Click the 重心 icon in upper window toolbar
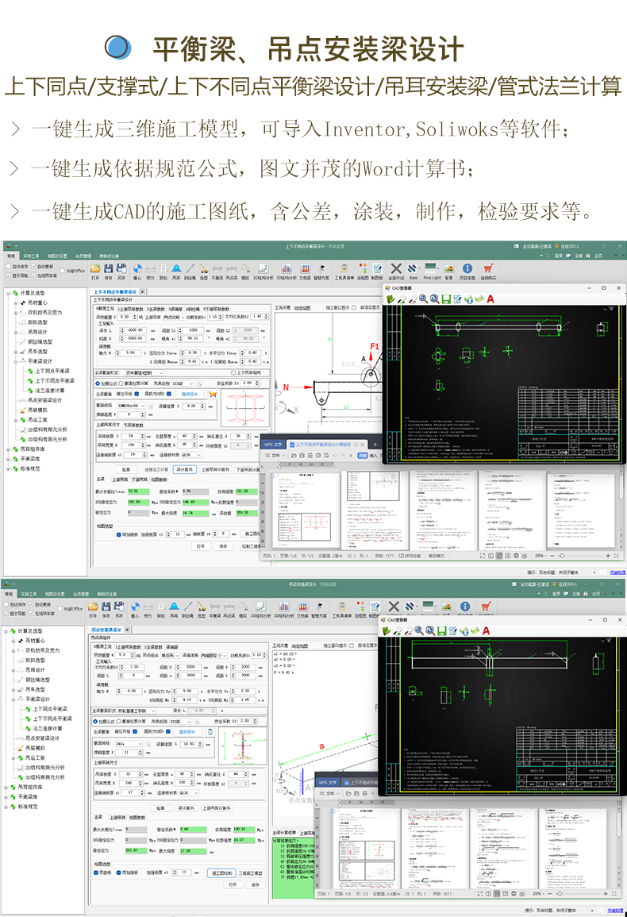Viewport: 627px width, 917px height. [137, 270]
